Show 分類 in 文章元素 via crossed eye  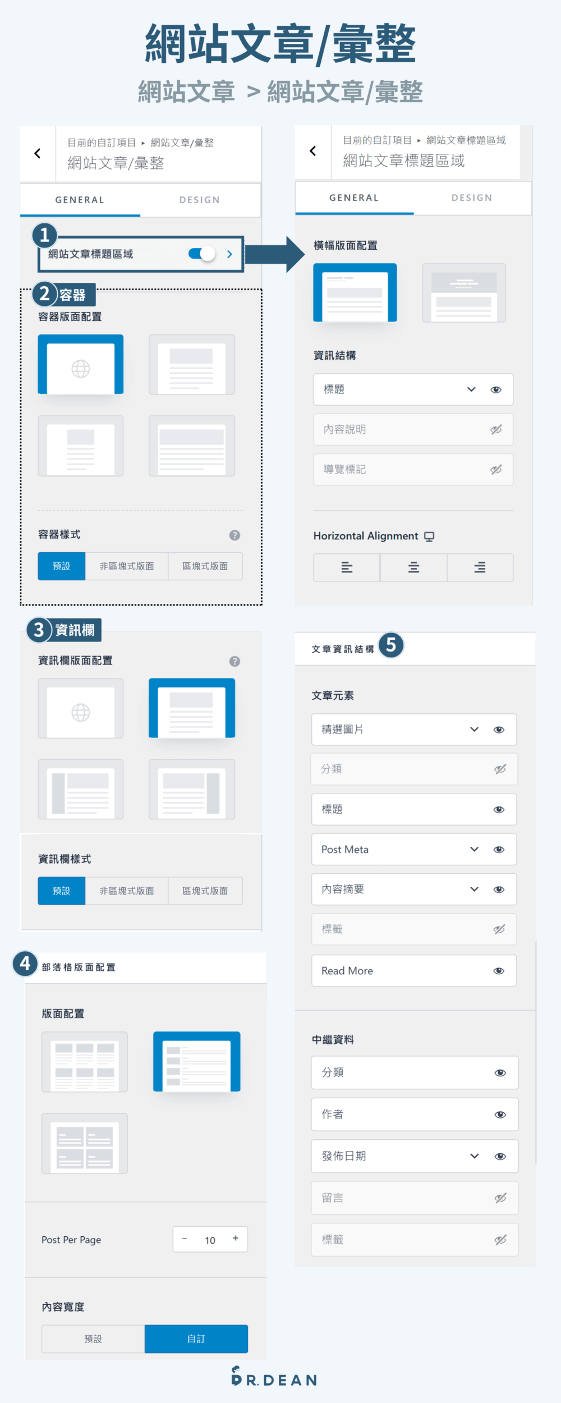pyautogui.click(x=500, y=769)
